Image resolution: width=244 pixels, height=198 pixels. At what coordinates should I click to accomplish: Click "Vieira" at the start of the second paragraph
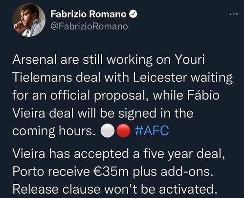pyautogui.click(x=29, y=154)
